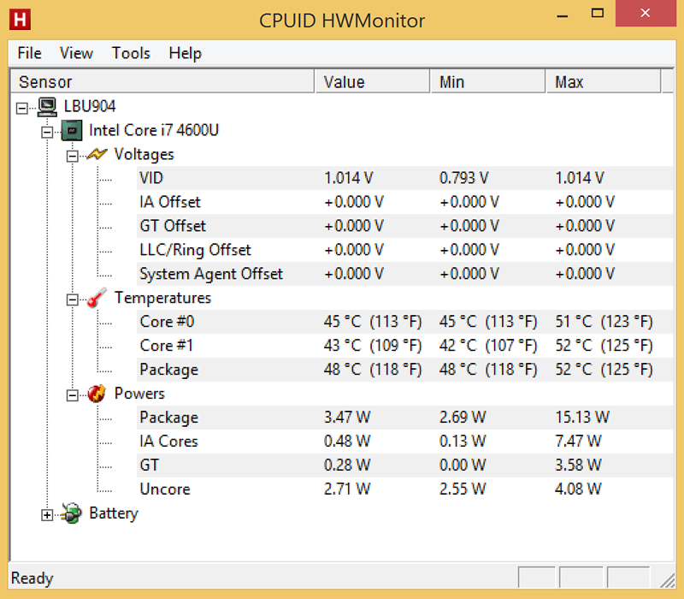The height and width of the screenshot is (599, 684).
Task: Select the Intel Core i7 4600U label
Action: 154,130
